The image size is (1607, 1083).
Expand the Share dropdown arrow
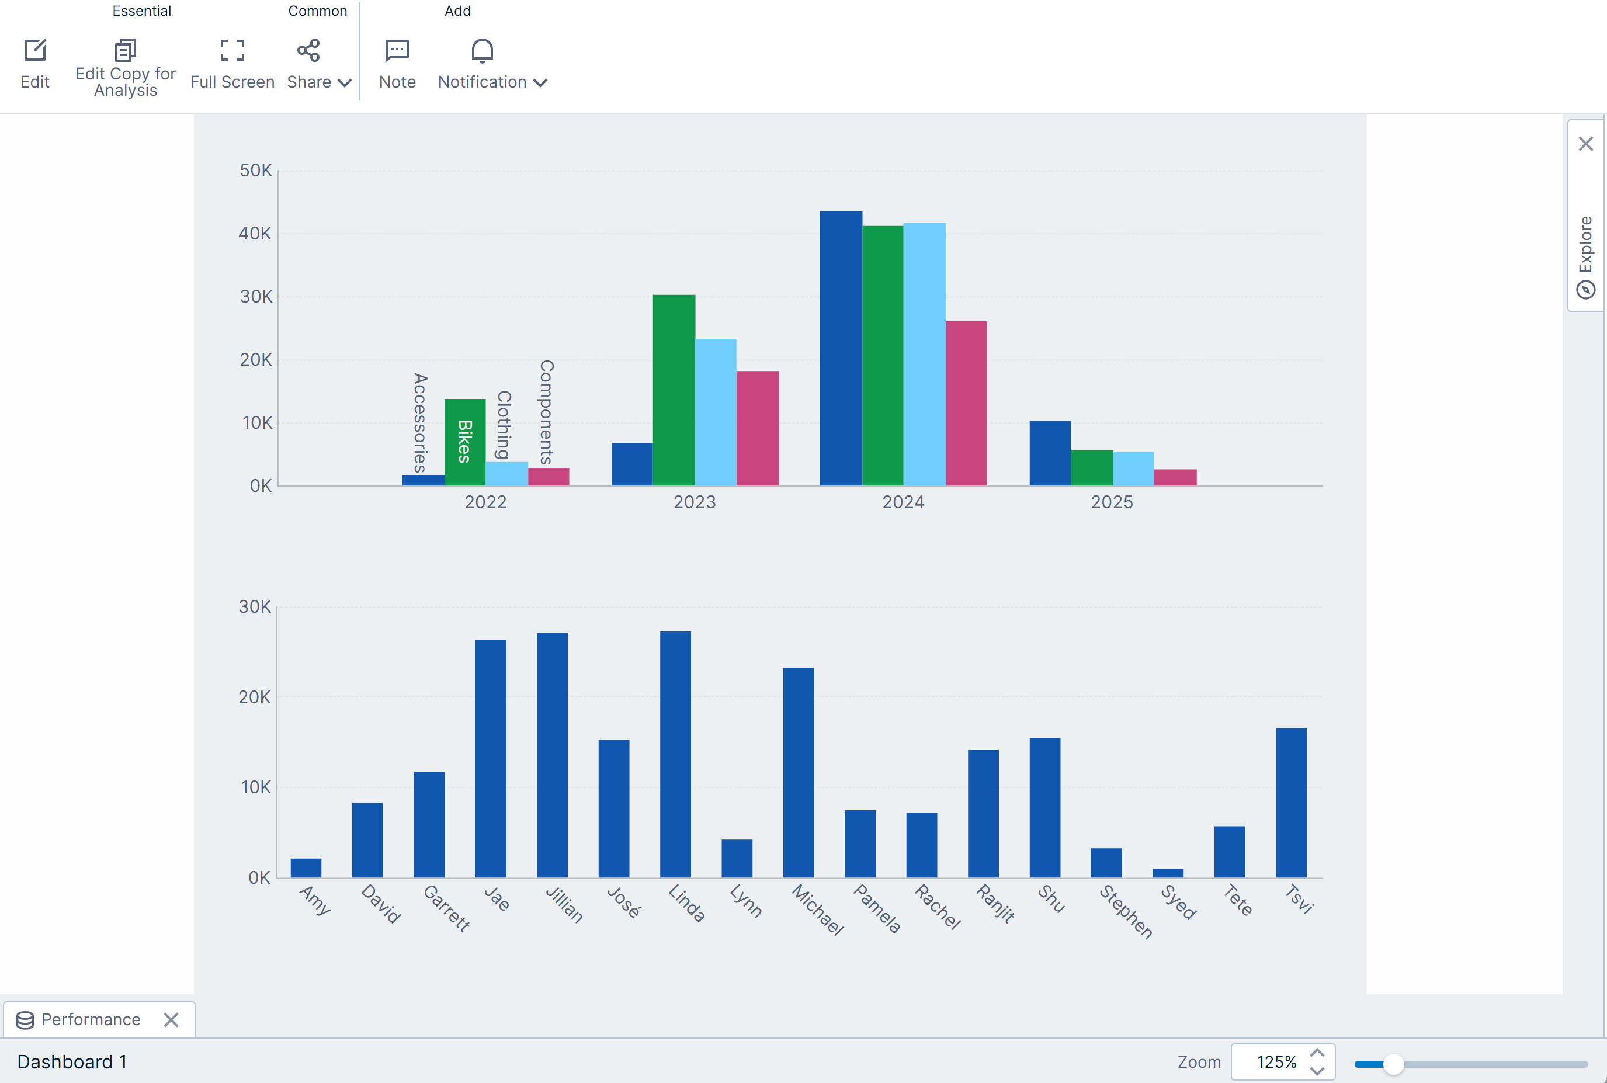[345, 83]
